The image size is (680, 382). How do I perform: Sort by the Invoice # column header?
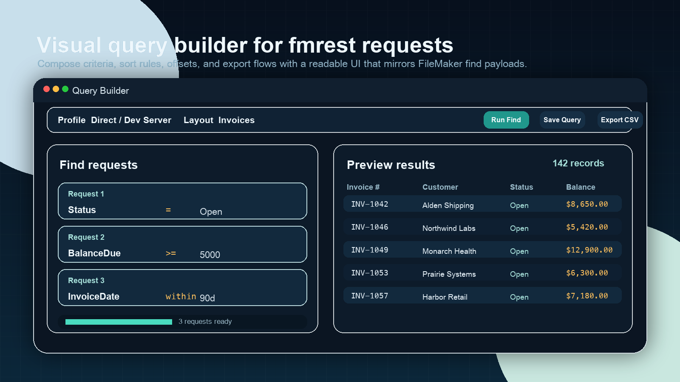363,187
